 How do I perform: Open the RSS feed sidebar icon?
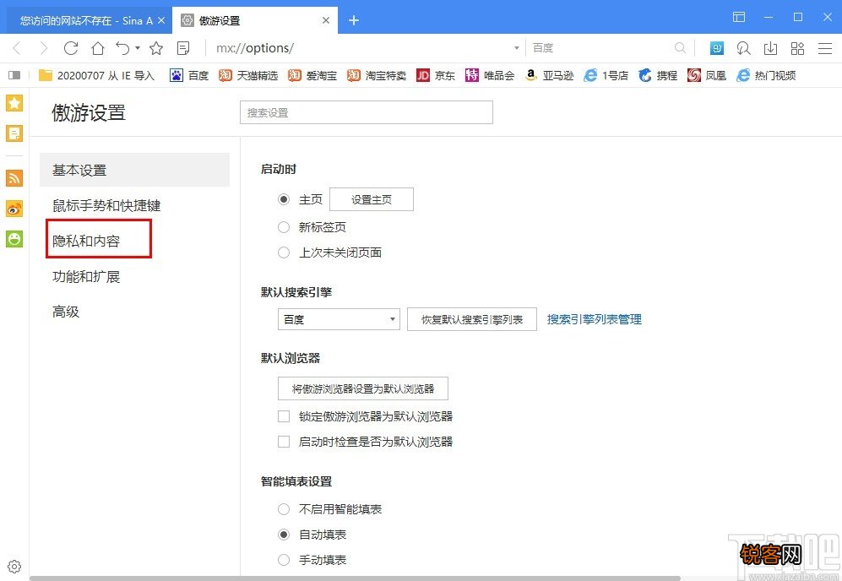(x=14, y=177)
